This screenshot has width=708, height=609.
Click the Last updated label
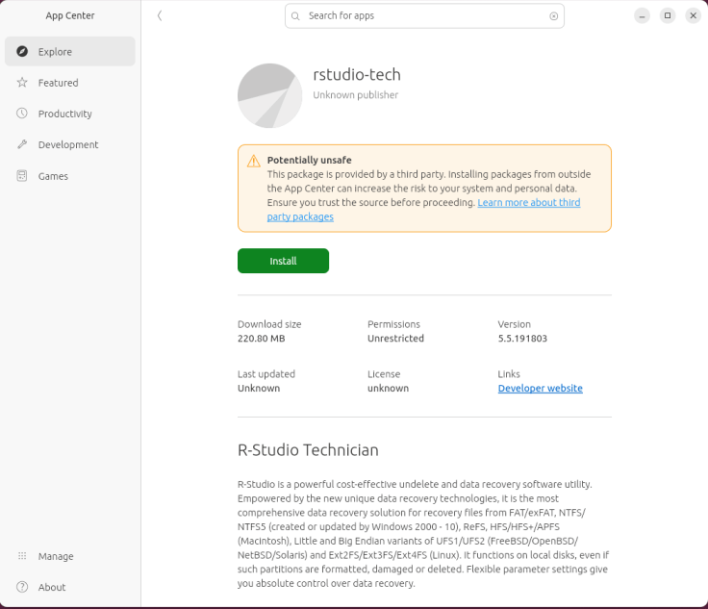click(x=266, y=374)
